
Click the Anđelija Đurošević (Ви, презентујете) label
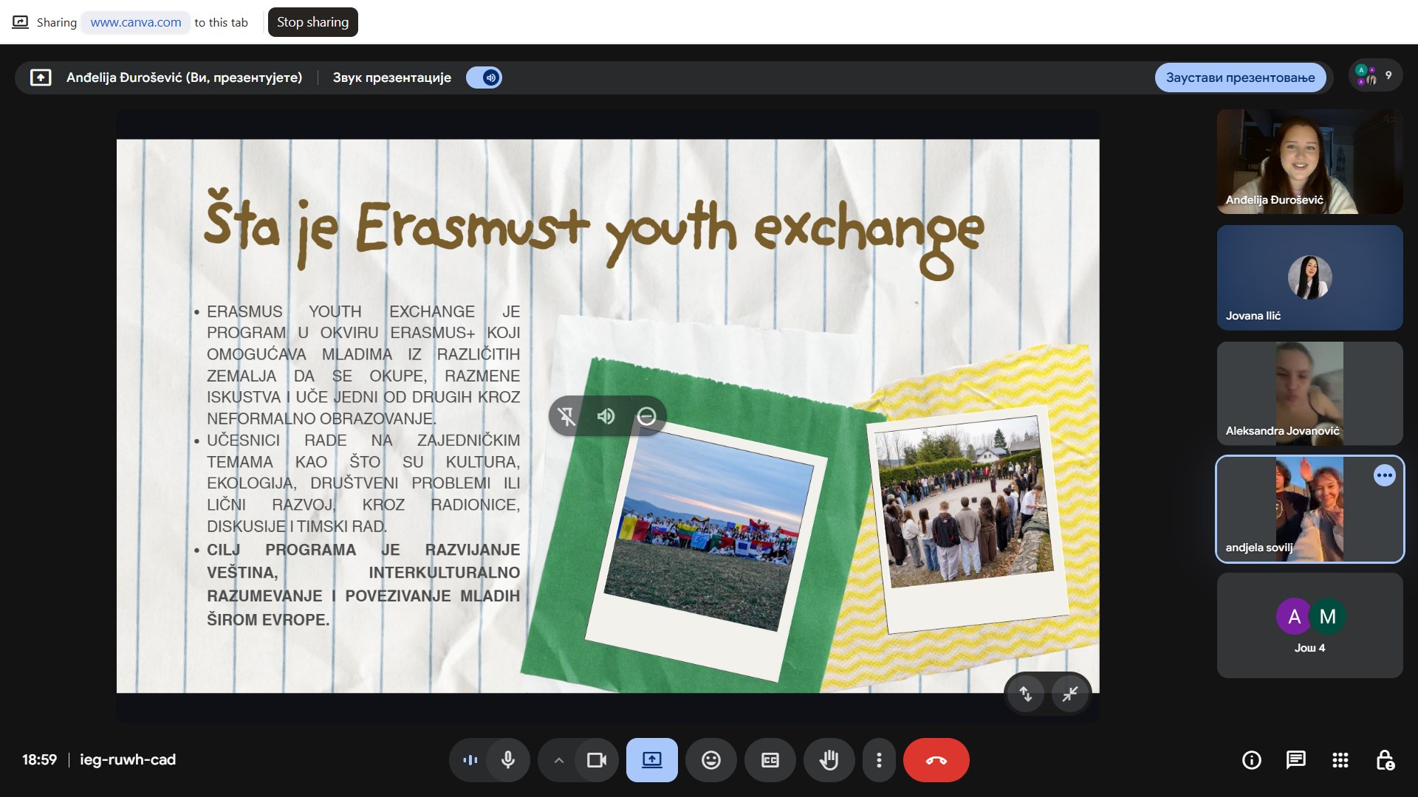(x=184, y=77)
